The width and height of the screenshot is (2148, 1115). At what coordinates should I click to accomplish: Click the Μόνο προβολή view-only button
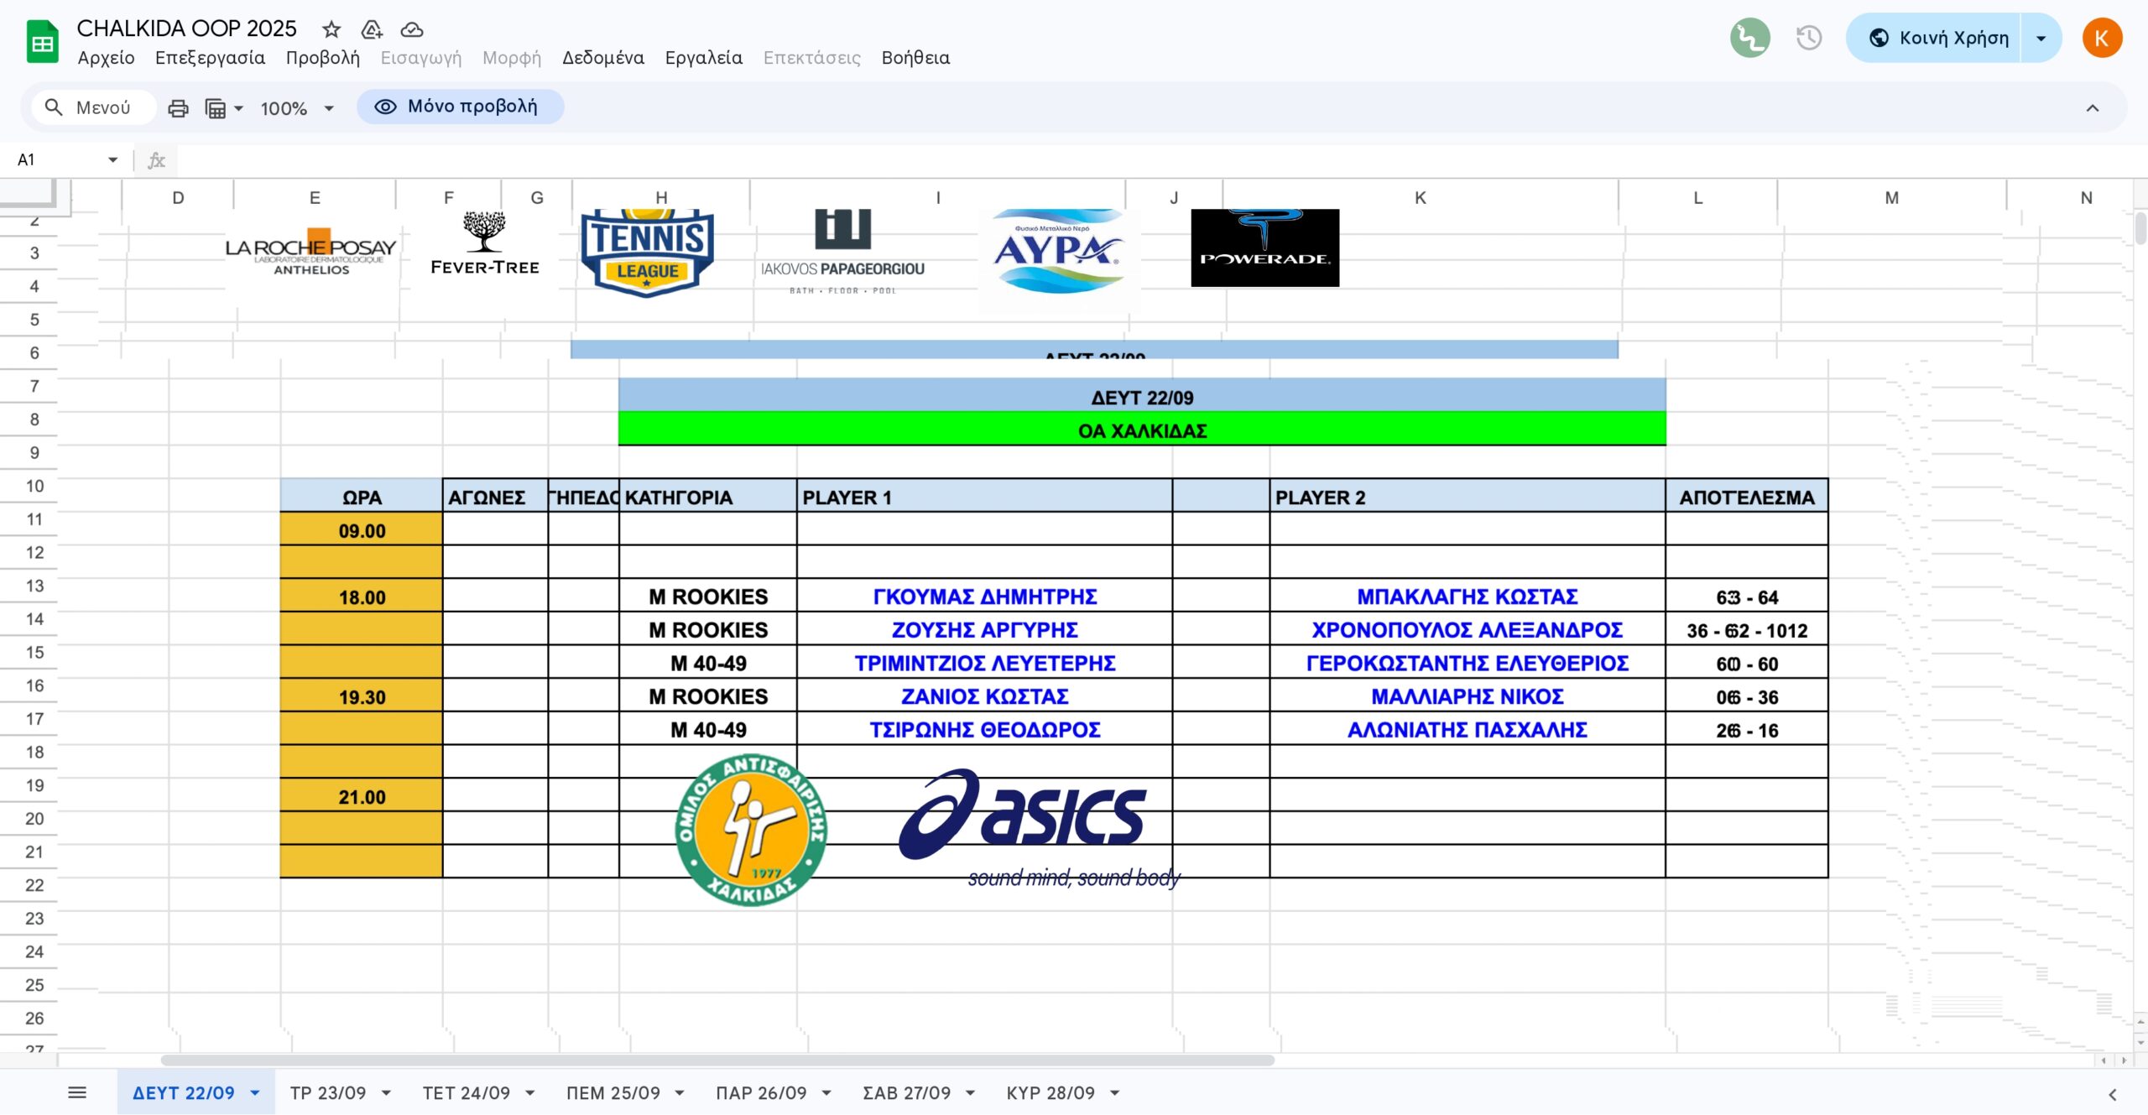coord(460,107)
